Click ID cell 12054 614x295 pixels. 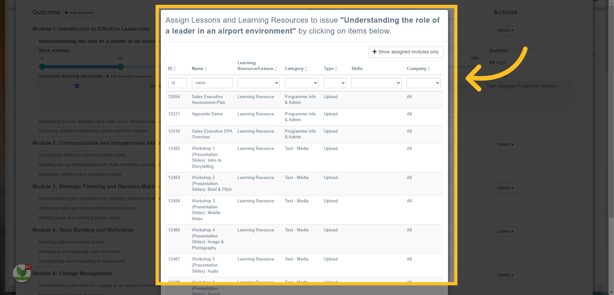[174, 97]
